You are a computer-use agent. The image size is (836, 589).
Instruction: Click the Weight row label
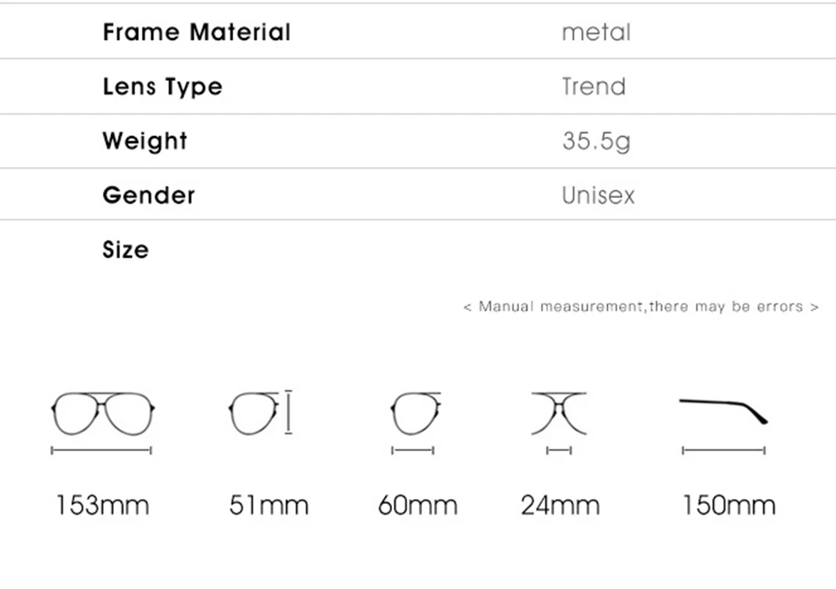[145, 141]
